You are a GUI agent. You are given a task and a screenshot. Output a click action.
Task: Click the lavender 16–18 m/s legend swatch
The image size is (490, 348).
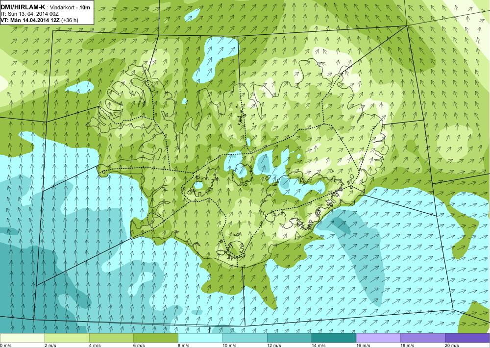pos(378,338)
